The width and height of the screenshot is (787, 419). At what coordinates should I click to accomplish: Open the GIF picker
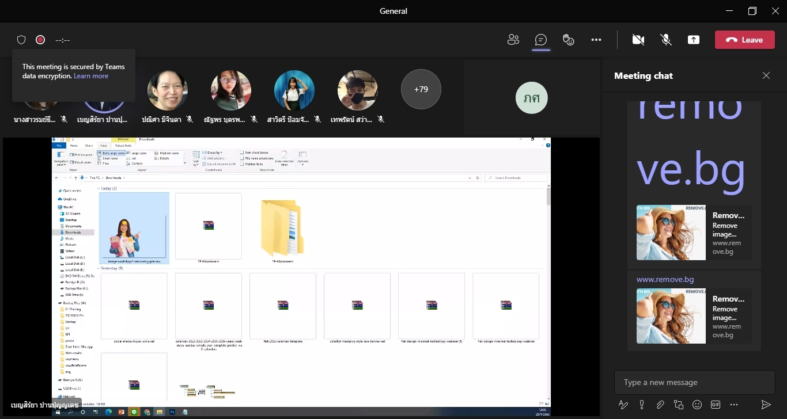click(716, 405)
